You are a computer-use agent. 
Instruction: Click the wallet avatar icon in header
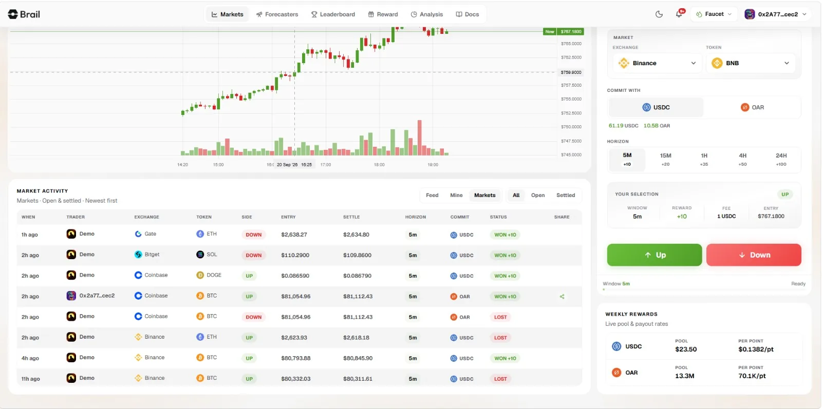(750, 14)
